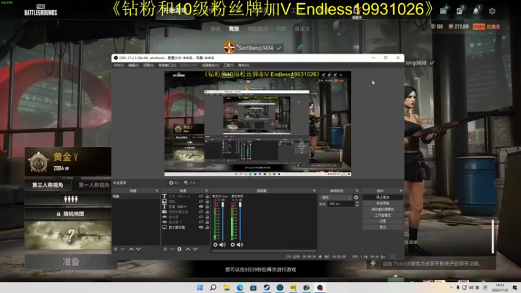The width and height of the screenshot is (521, 293).
Task: Open the File (F) menu in OBS
Action: click(119, 66)
